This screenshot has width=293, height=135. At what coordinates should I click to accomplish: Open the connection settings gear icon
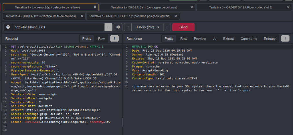[x=118, y=27]
